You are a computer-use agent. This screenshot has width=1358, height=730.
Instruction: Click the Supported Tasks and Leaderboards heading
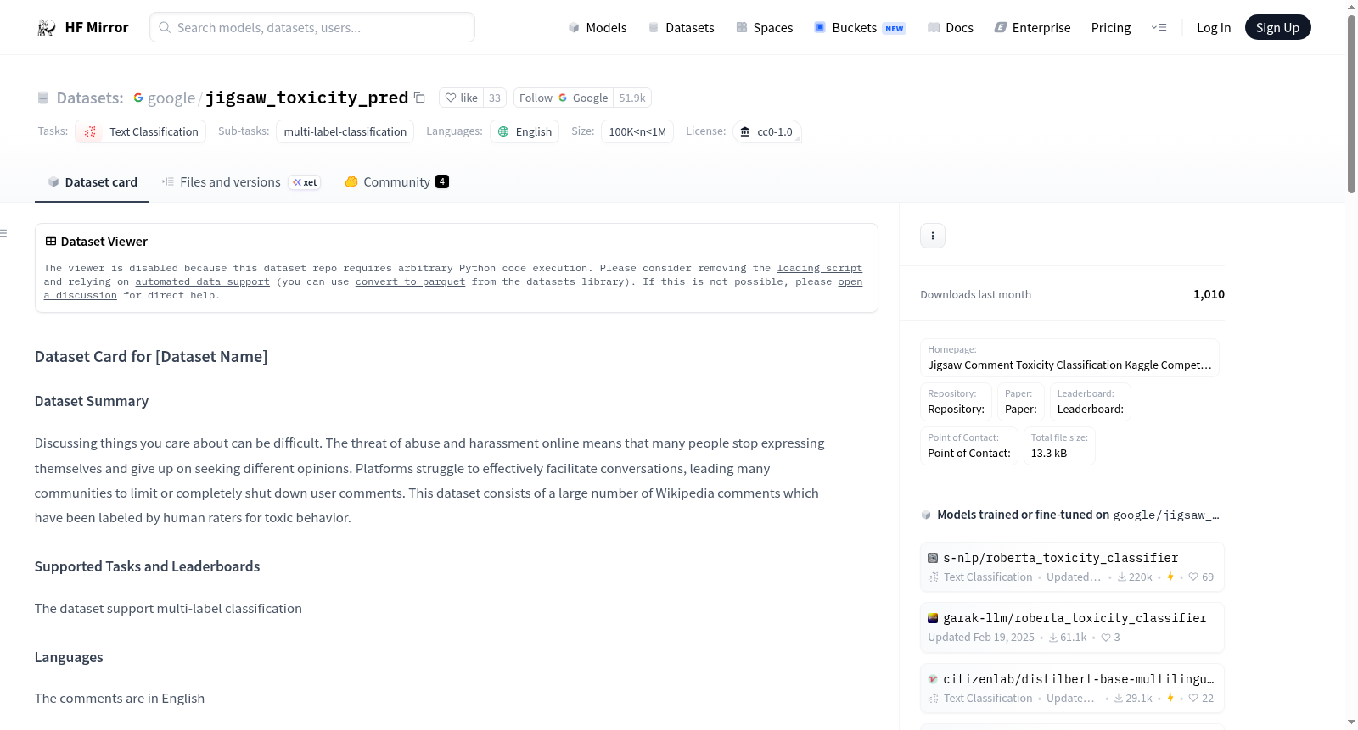148,566
